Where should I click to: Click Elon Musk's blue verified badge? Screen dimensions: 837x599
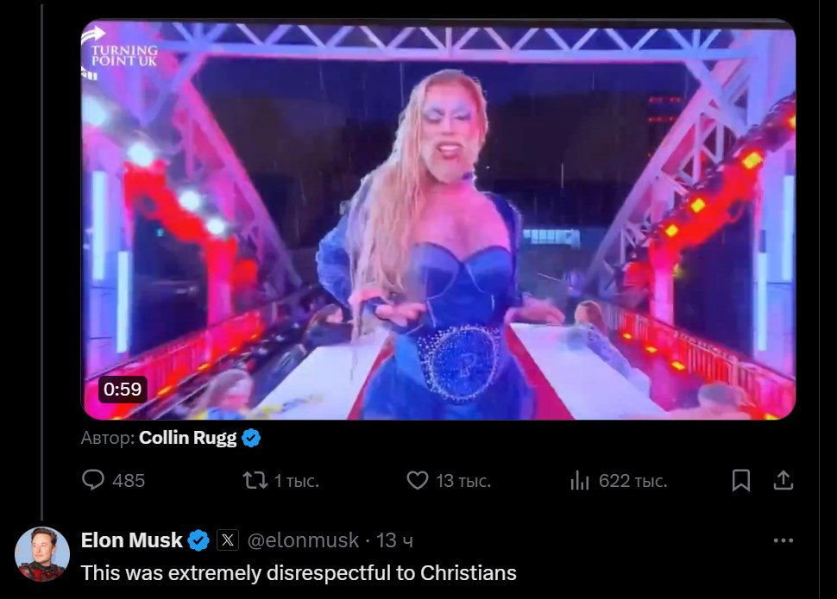[198, 540]
